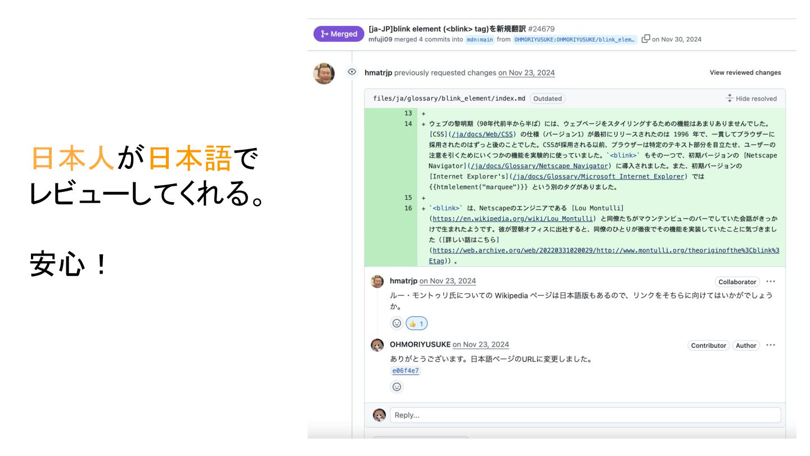Add emoji reaction to OHMORIYUSUKE's reply
This screenshot has height=456, width=810.
[397, 387]
